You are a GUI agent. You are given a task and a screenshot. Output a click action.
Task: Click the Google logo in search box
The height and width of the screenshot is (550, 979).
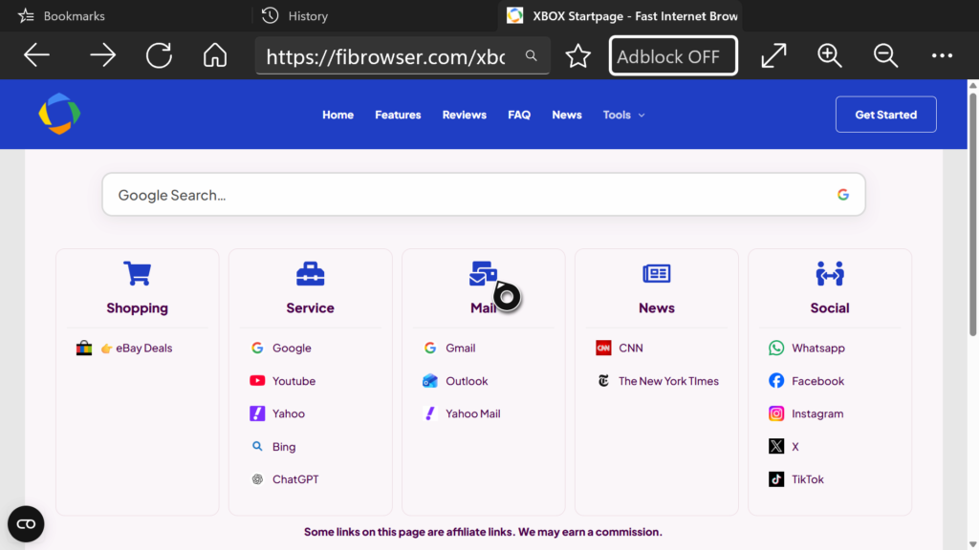(843, 195)
